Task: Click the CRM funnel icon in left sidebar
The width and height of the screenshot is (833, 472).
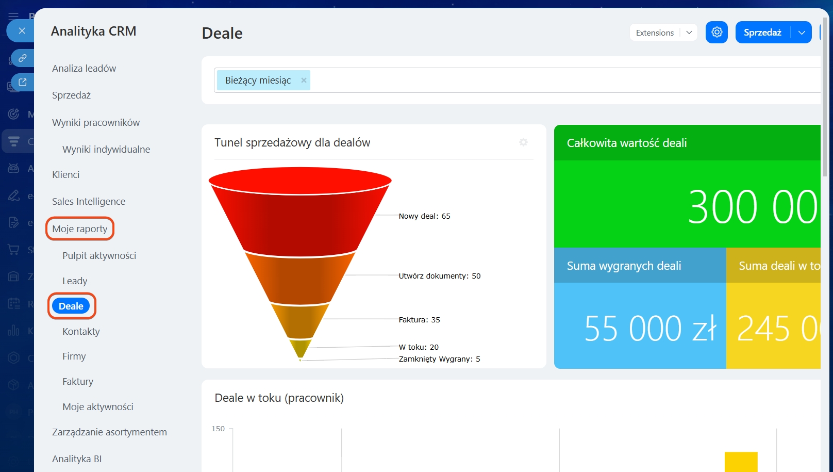Action: (14, 141)
